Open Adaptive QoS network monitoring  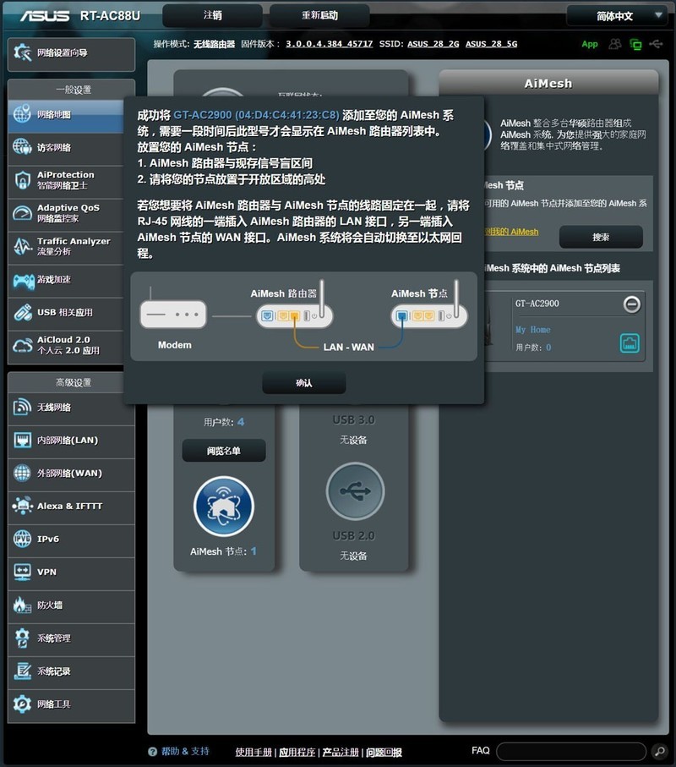click(x=51, y=213)
